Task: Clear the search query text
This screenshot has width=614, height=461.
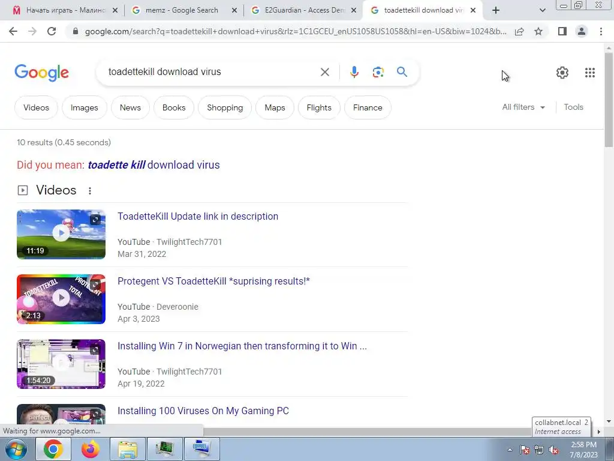Action: pyautogui.click(x=324, y=72)
